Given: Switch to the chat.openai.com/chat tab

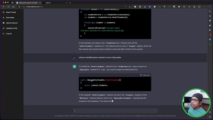Looking at the screenshot, I should click(x=28, y=3).
